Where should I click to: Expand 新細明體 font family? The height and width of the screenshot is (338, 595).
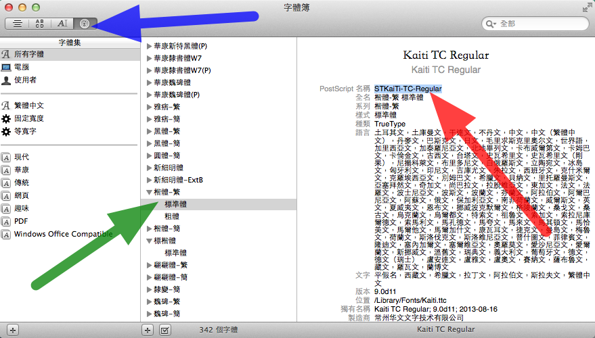149,168
